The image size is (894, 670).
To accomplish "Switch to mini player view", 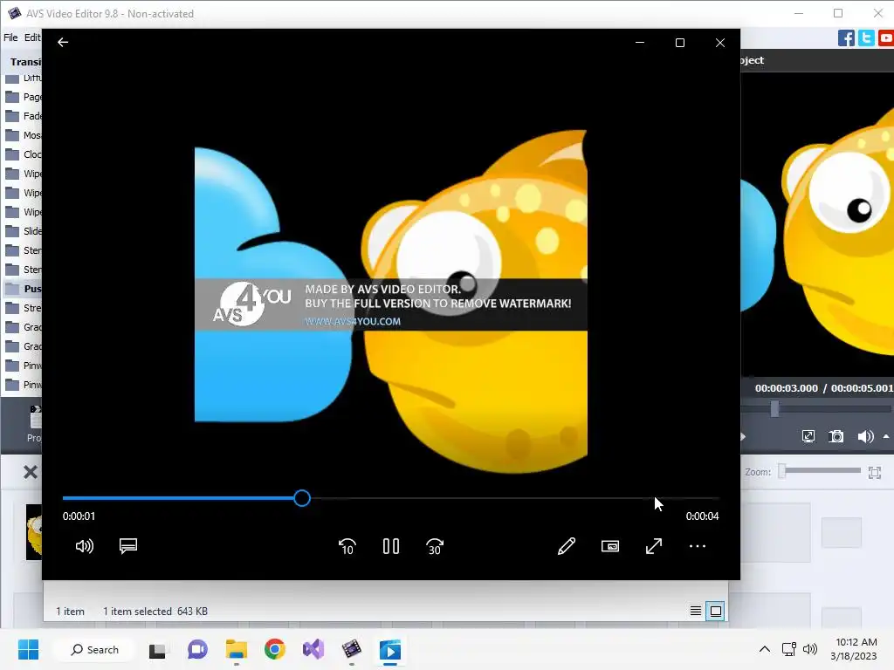I will click(x=610, y=546).
